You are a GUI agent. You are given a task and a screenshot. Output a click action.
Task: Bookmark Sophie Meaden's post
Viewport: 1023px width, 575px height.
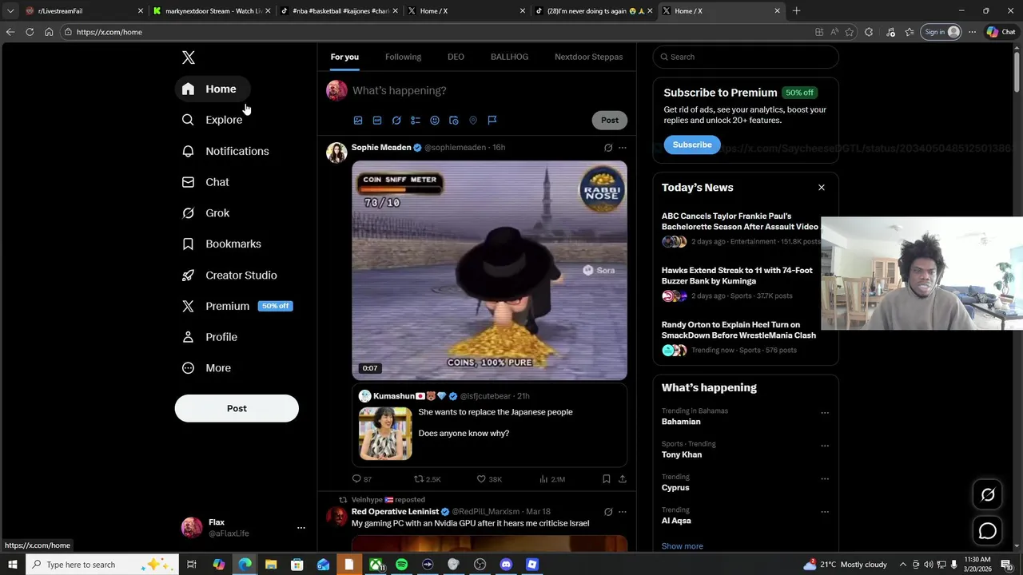pos(607,479)
